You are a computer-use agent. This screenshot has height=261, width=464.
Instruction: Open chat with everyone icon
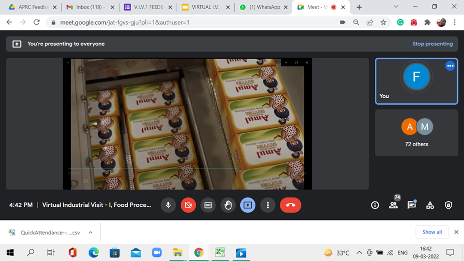click(x=411, y=205)
